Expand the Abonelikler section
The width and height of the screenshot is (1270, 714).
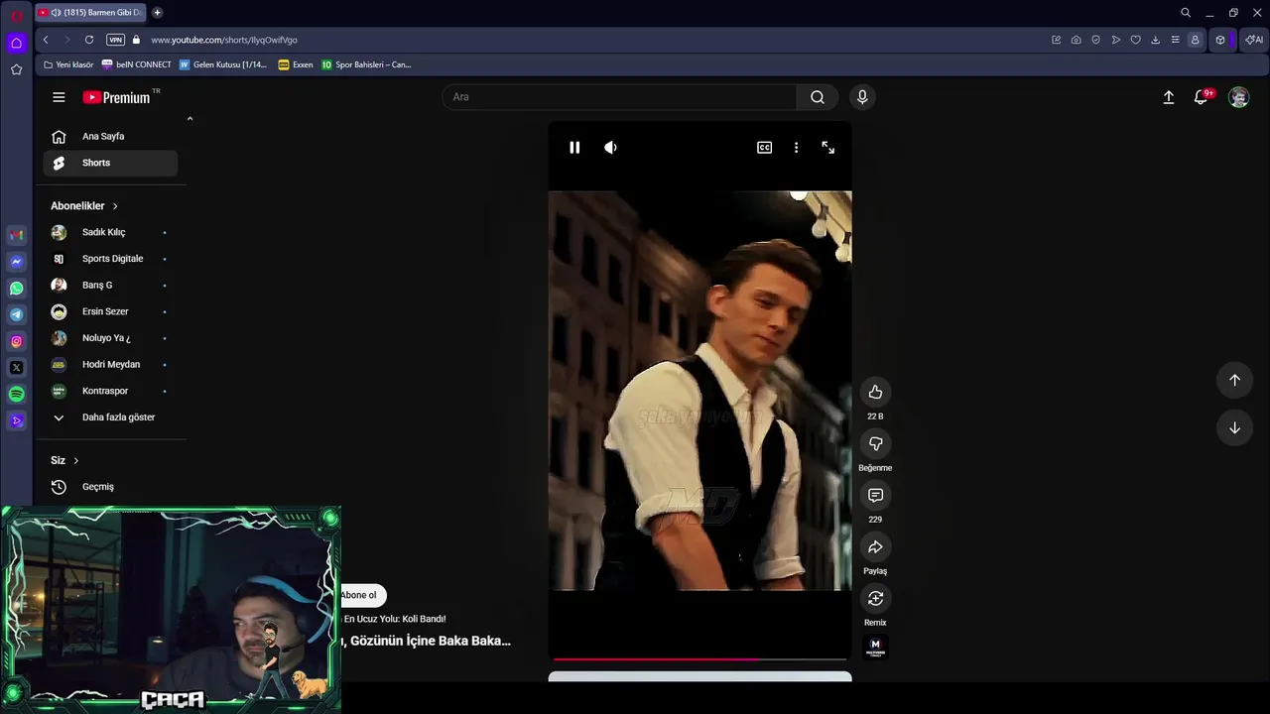coord(84,206)
